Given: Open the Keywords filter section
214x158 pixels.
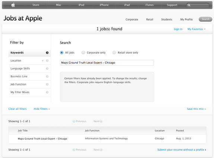Looking at the screenshot, I should click(x=30, y=53).
